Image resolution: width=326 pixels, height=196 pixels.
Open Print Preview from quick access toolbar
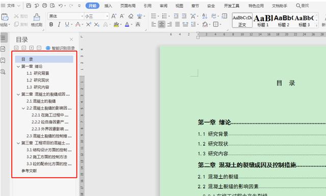tap(52, 6)
